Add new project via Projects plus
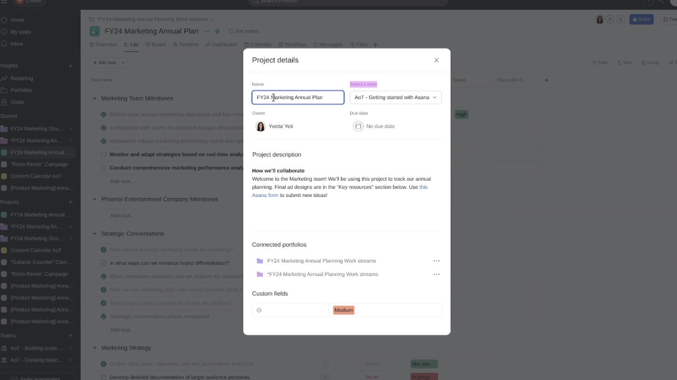 (x=71, y=202)
